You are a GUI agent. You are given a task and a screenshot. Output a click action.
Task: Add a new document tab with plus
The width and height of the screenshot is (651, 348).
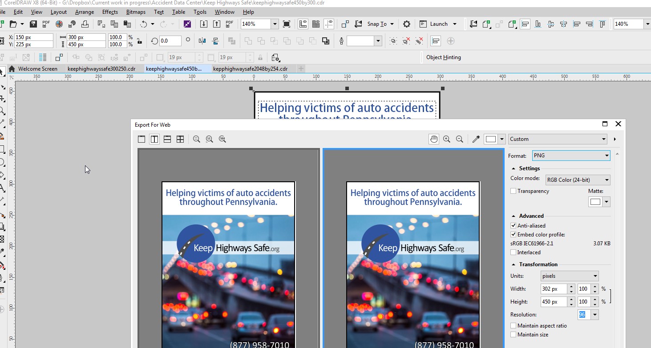[301, 69]
